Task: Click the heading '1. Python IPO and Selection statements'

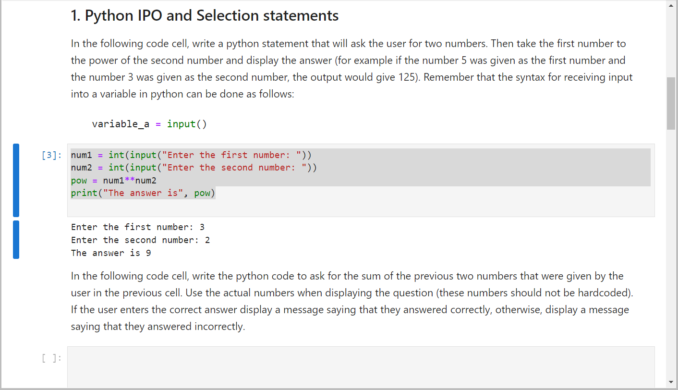Action: tap(204, 15)
